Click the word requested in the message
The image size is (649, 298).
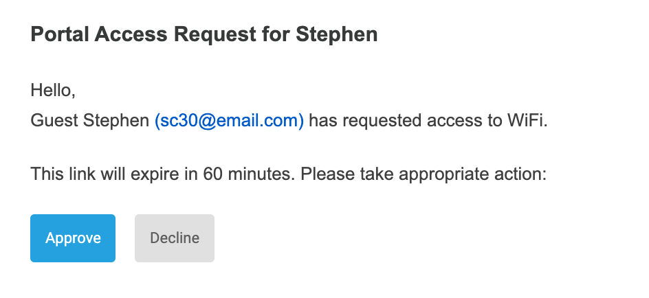pos(382,121)
